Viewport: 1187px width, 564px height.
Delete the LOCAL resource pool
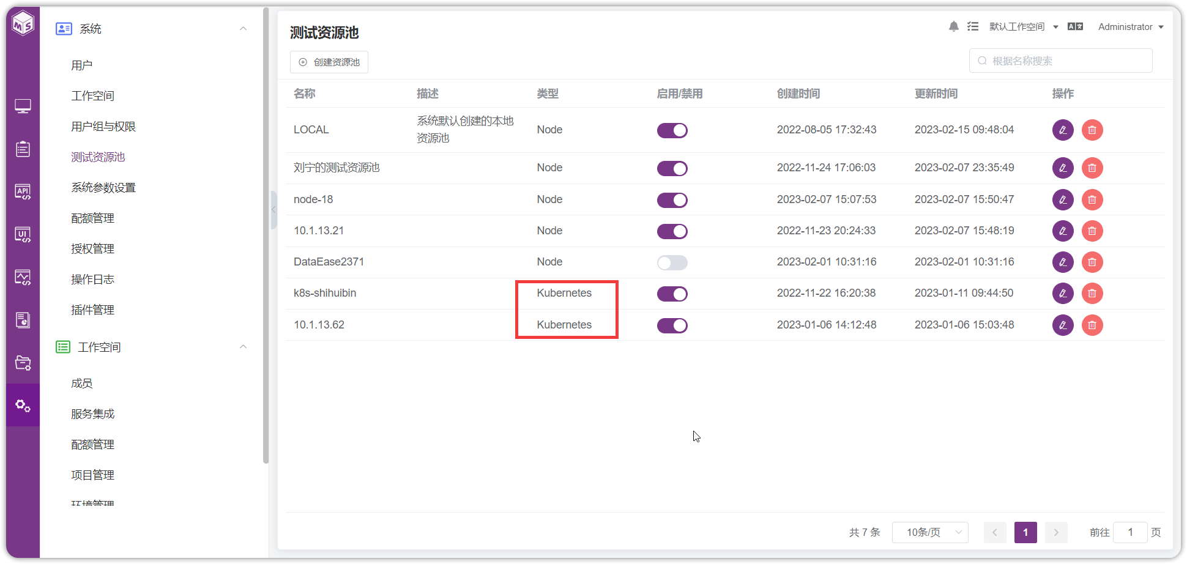pos(1092,130)
